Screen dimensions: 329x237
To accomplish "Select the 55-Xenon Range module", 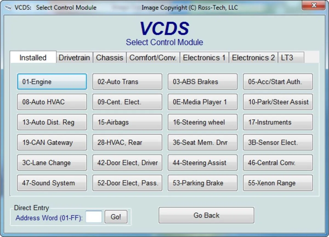I will 277,183.
